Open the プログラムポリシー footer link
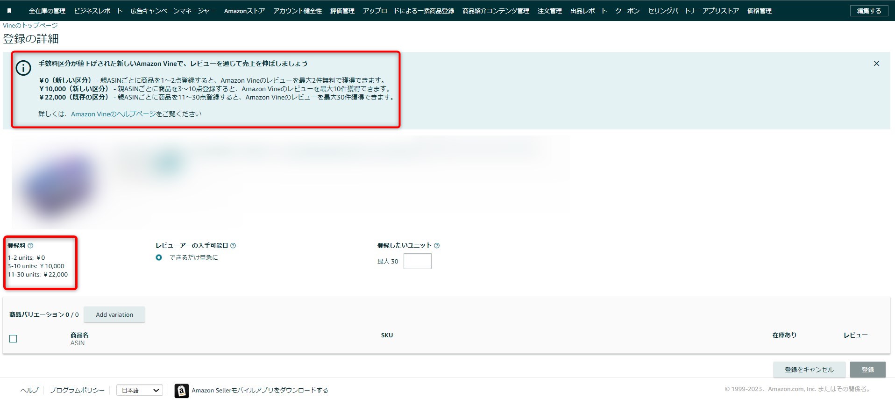 77,390
